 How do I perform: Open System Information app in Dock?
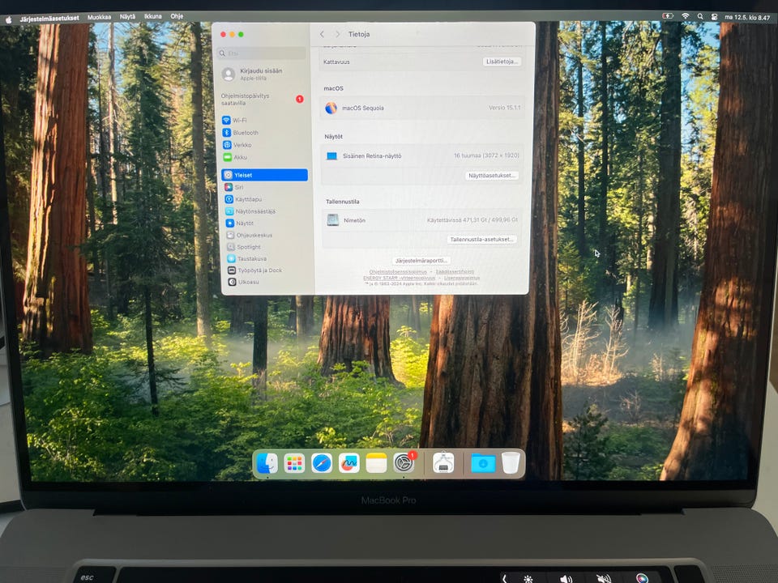coord(443,463)
